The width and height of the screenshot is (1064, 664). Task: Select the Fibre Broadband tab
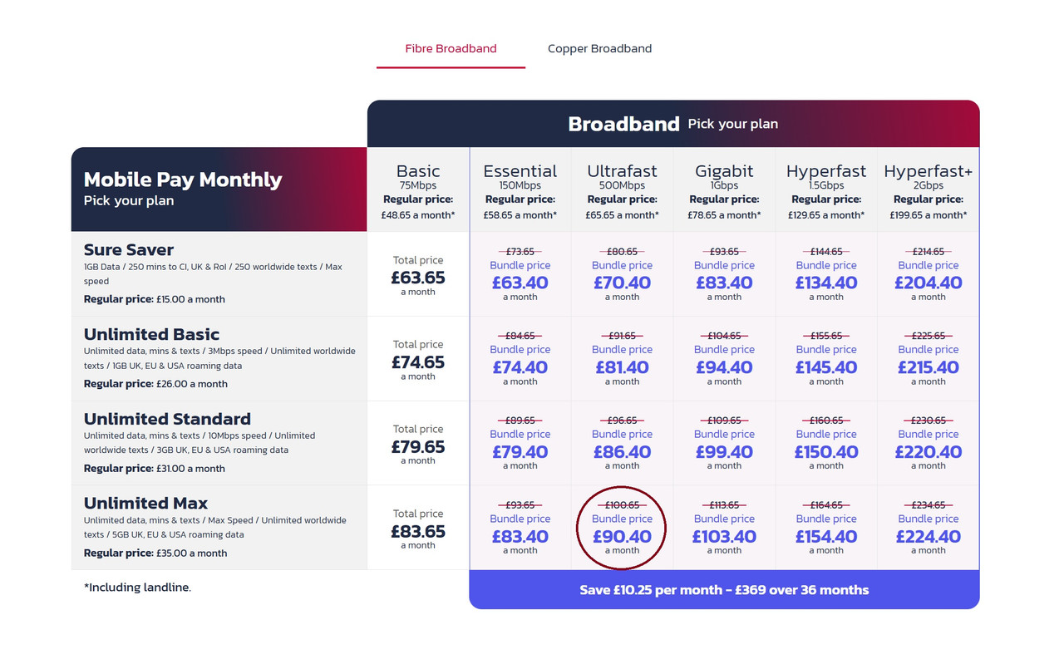click(x=451, y=48)
